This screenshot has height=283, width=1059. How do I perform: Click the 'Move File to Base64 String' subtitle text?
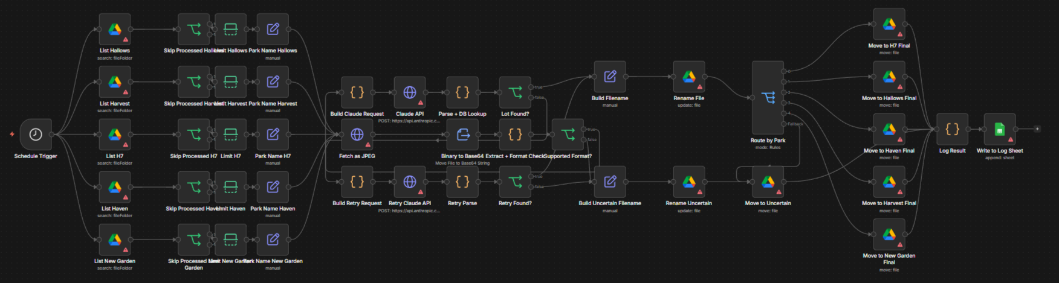[x=462, y=163]
